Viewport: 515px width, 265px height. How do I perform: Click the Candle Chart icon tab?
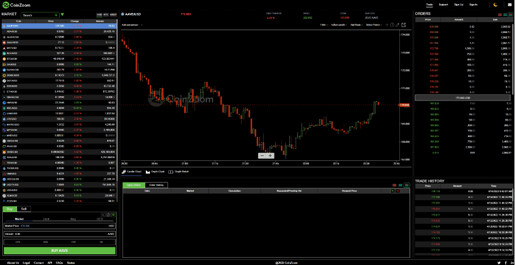132,172
